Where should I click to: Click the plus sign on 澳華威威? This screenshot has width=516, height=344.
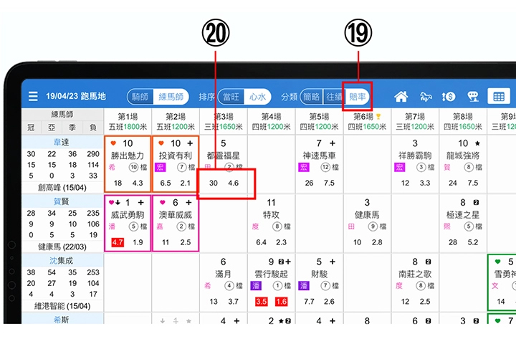(x=188, y=202)
